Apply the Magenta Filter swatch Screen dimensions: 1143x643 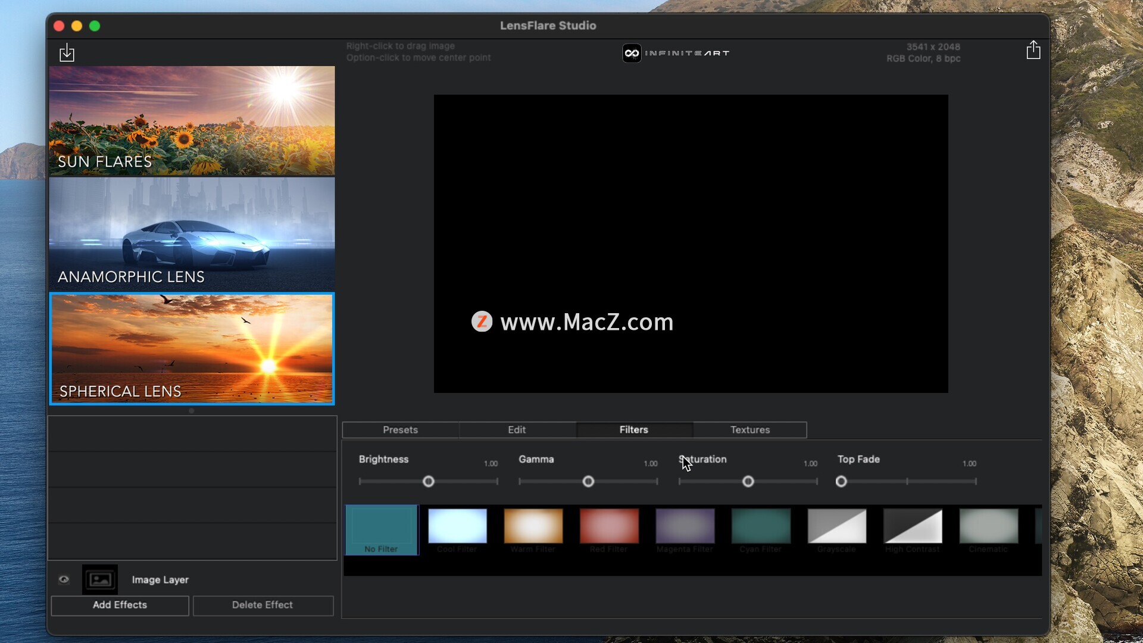pos(685,526)
